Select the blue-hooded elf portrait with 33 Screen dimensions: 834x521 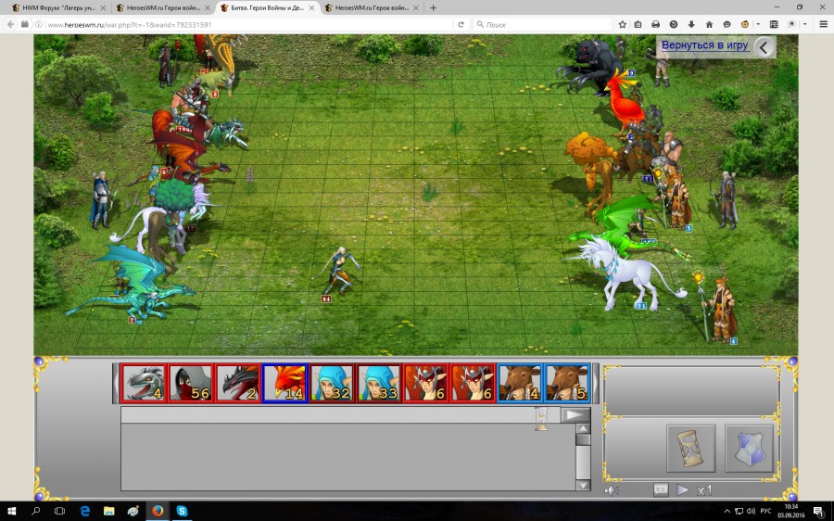[x=379, y=383]
